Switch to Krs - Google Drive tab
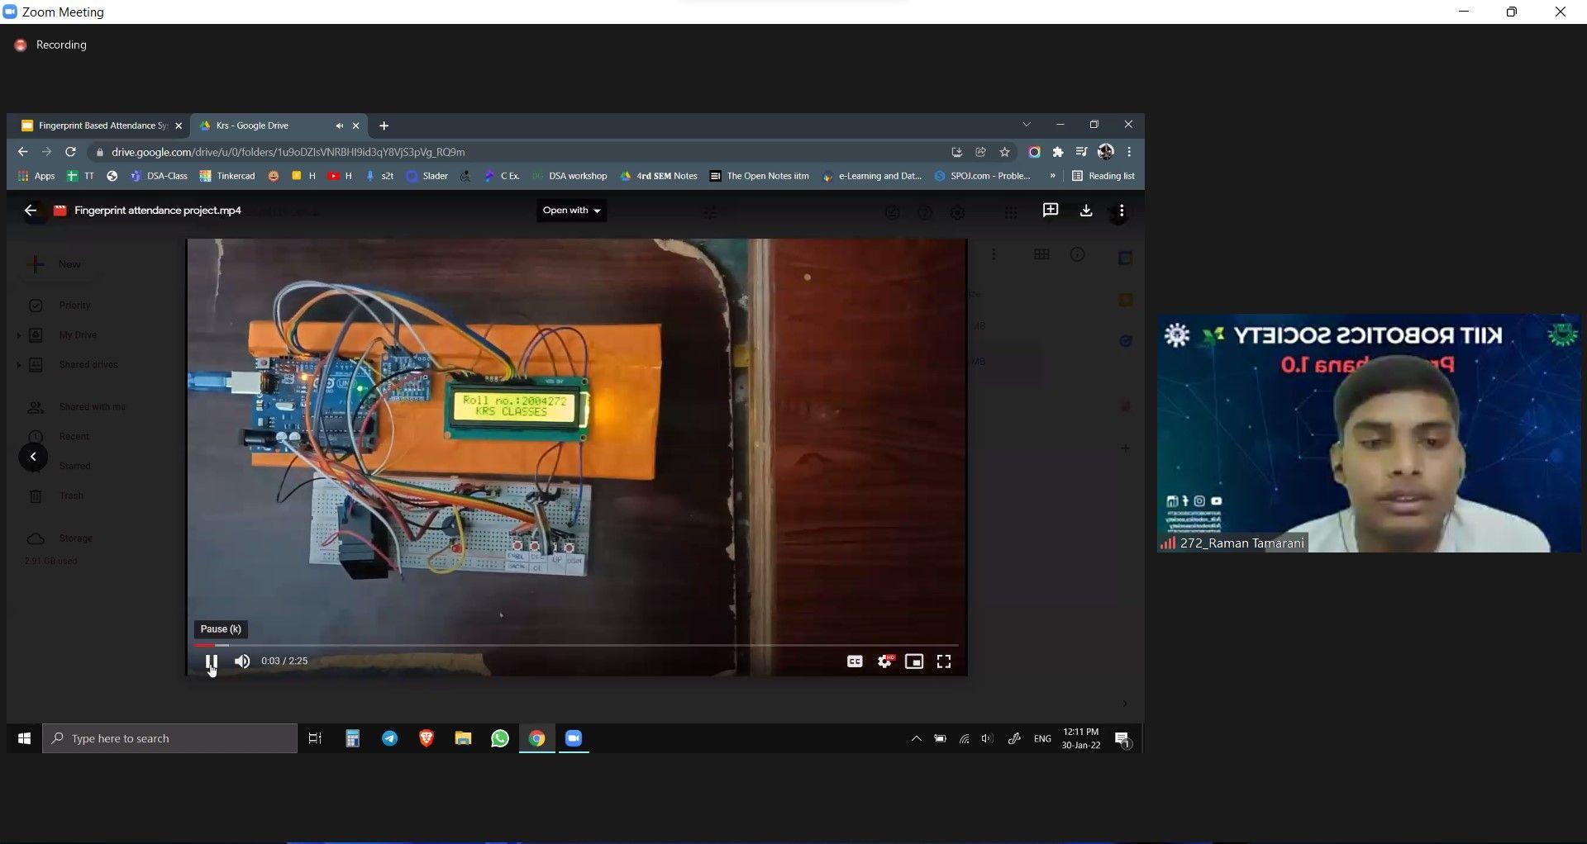This screenshot has height=844, width=1587. pyautogui.click(x=264, y=126)
